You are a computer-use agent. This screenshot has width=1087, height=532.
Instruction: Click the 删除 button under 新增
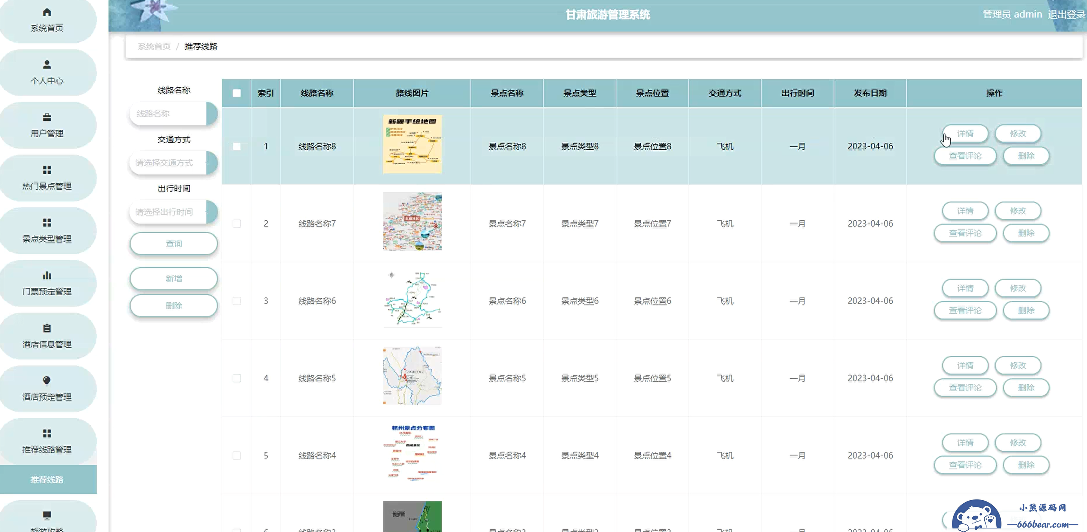click(173, 305)
